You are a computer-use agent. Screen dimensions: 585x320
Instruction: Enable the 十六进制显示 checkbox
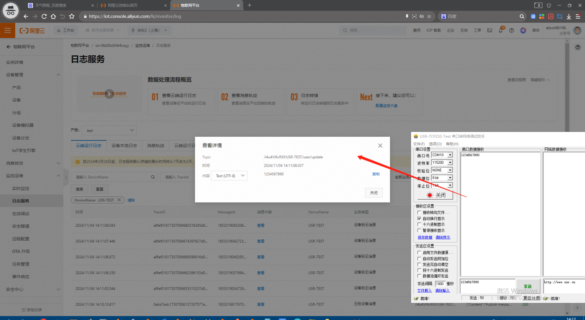[x=419, y=225]
